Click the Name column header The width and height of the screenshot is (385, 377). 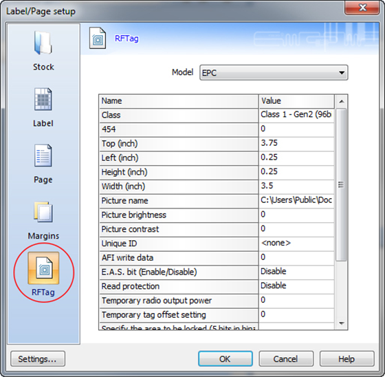click(179, 101)
